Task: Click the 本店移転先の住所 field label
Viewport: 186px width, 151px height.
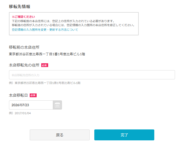Action: [24, 65]
